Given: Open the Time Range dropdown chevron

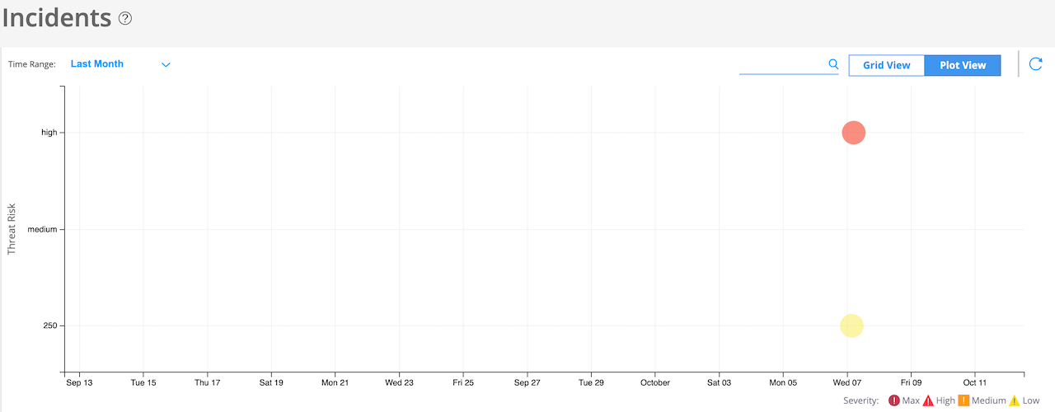Looking at the screenshot, I should [166, 64].
